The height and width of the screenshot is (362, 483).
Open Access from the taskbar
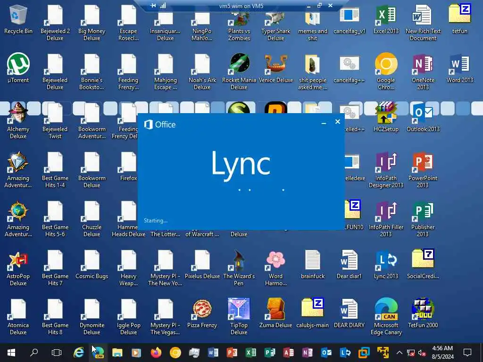[x=288, y=353]
